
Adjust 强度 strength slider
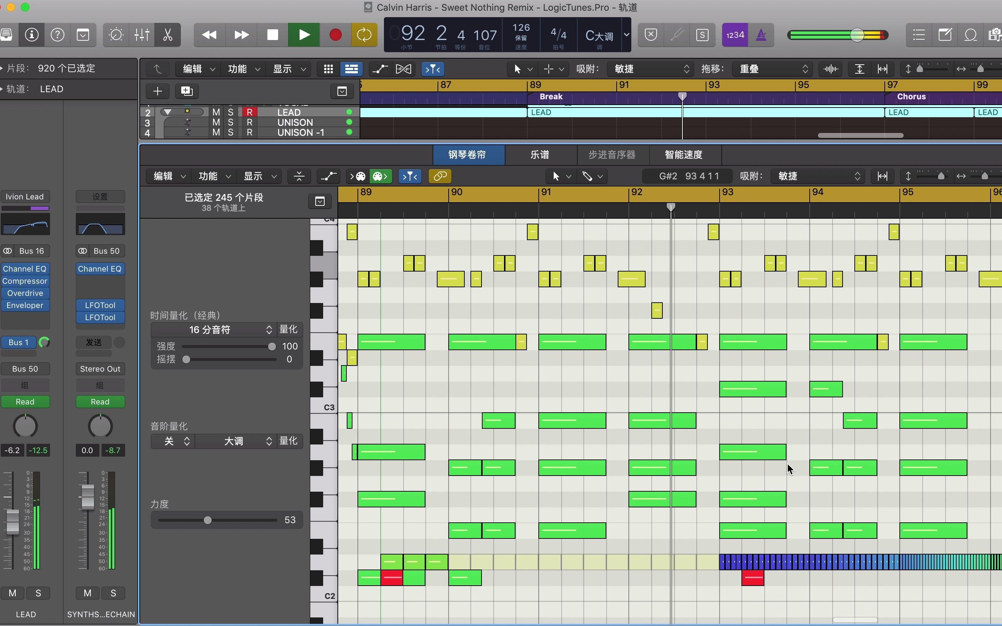click(x=229, y=346)
